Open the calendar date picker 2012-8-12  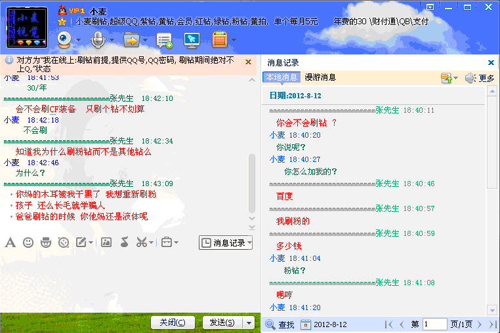[x=323, y=324]
